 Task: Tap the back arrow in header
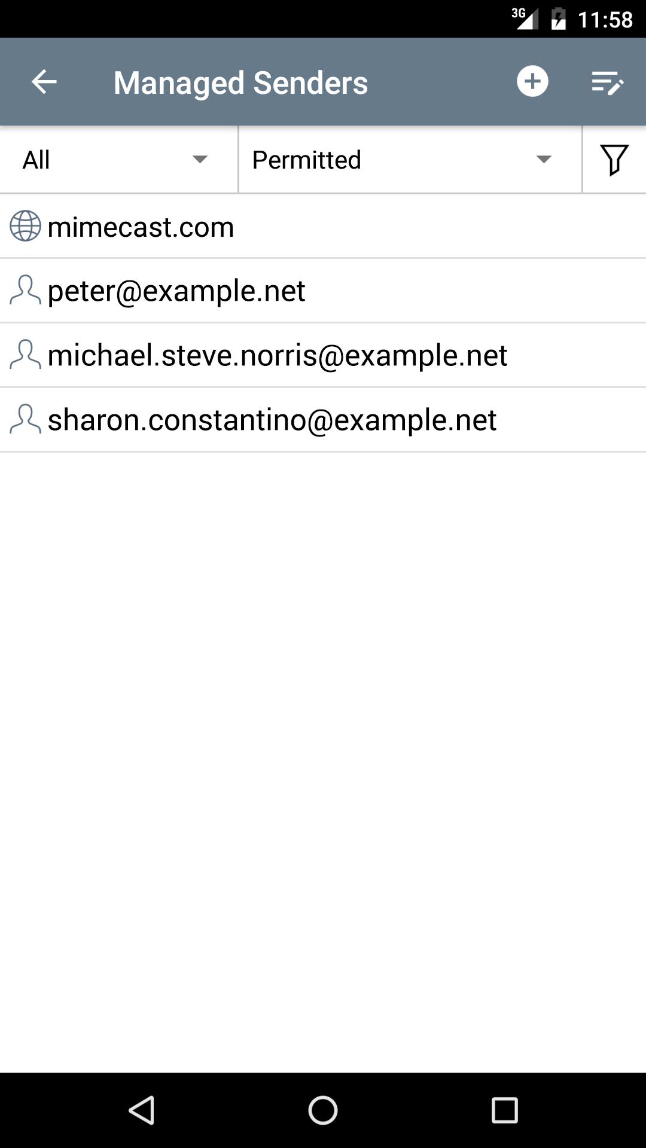pos(44,82)
